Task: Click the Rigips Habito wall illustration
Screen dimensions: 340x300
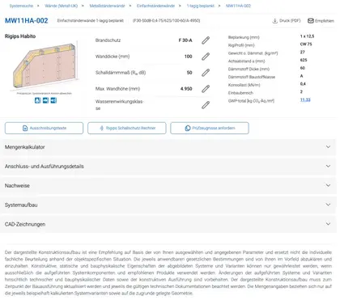Action: (45, 65)
